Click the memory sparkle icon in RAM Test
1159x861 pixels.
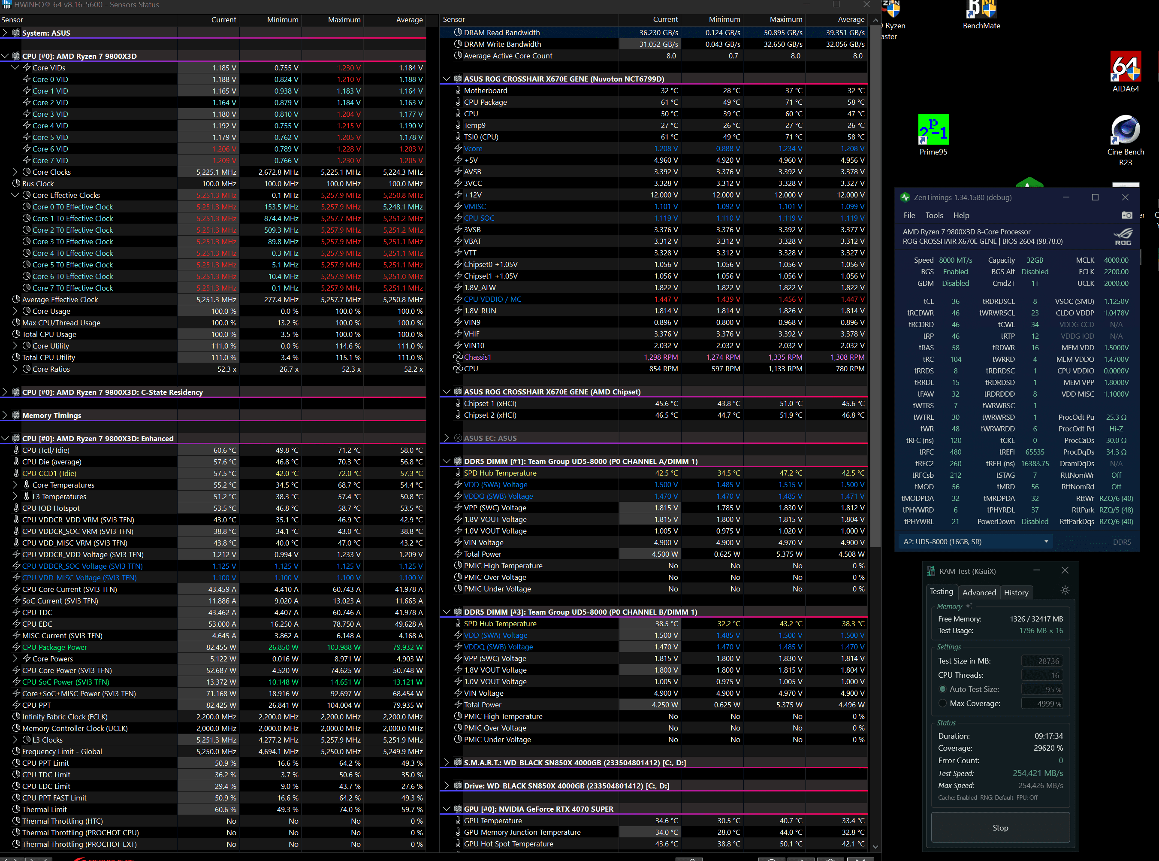point(969,606)
